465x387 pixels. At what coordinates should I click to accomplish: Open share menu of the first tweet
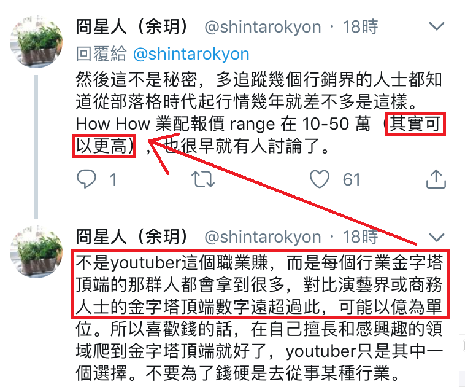click(436, 179)
